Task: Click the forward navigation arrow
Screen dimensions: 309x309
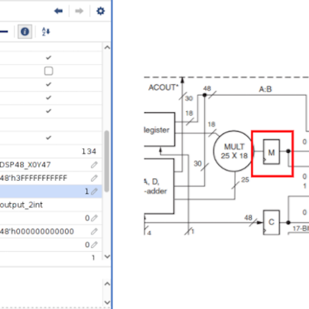Action: tap(79, 11)
